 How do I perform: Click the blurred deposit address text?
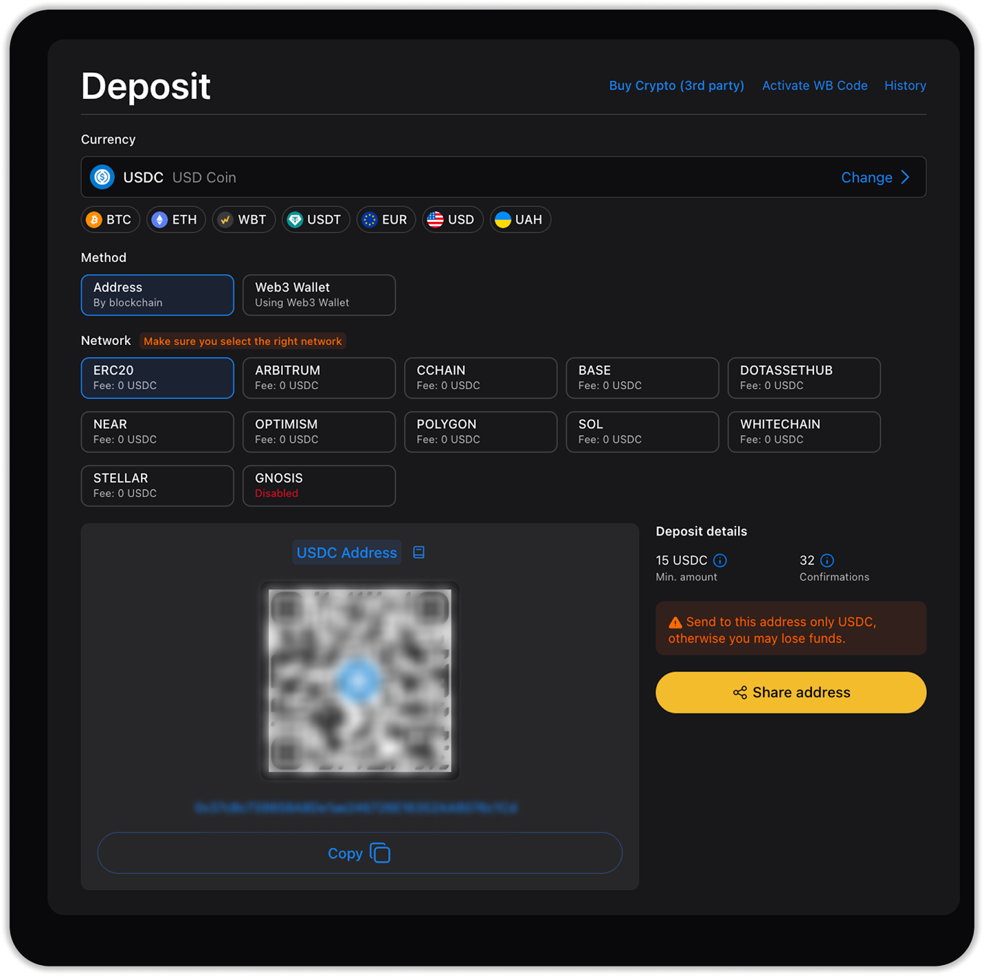click(357, 807)
